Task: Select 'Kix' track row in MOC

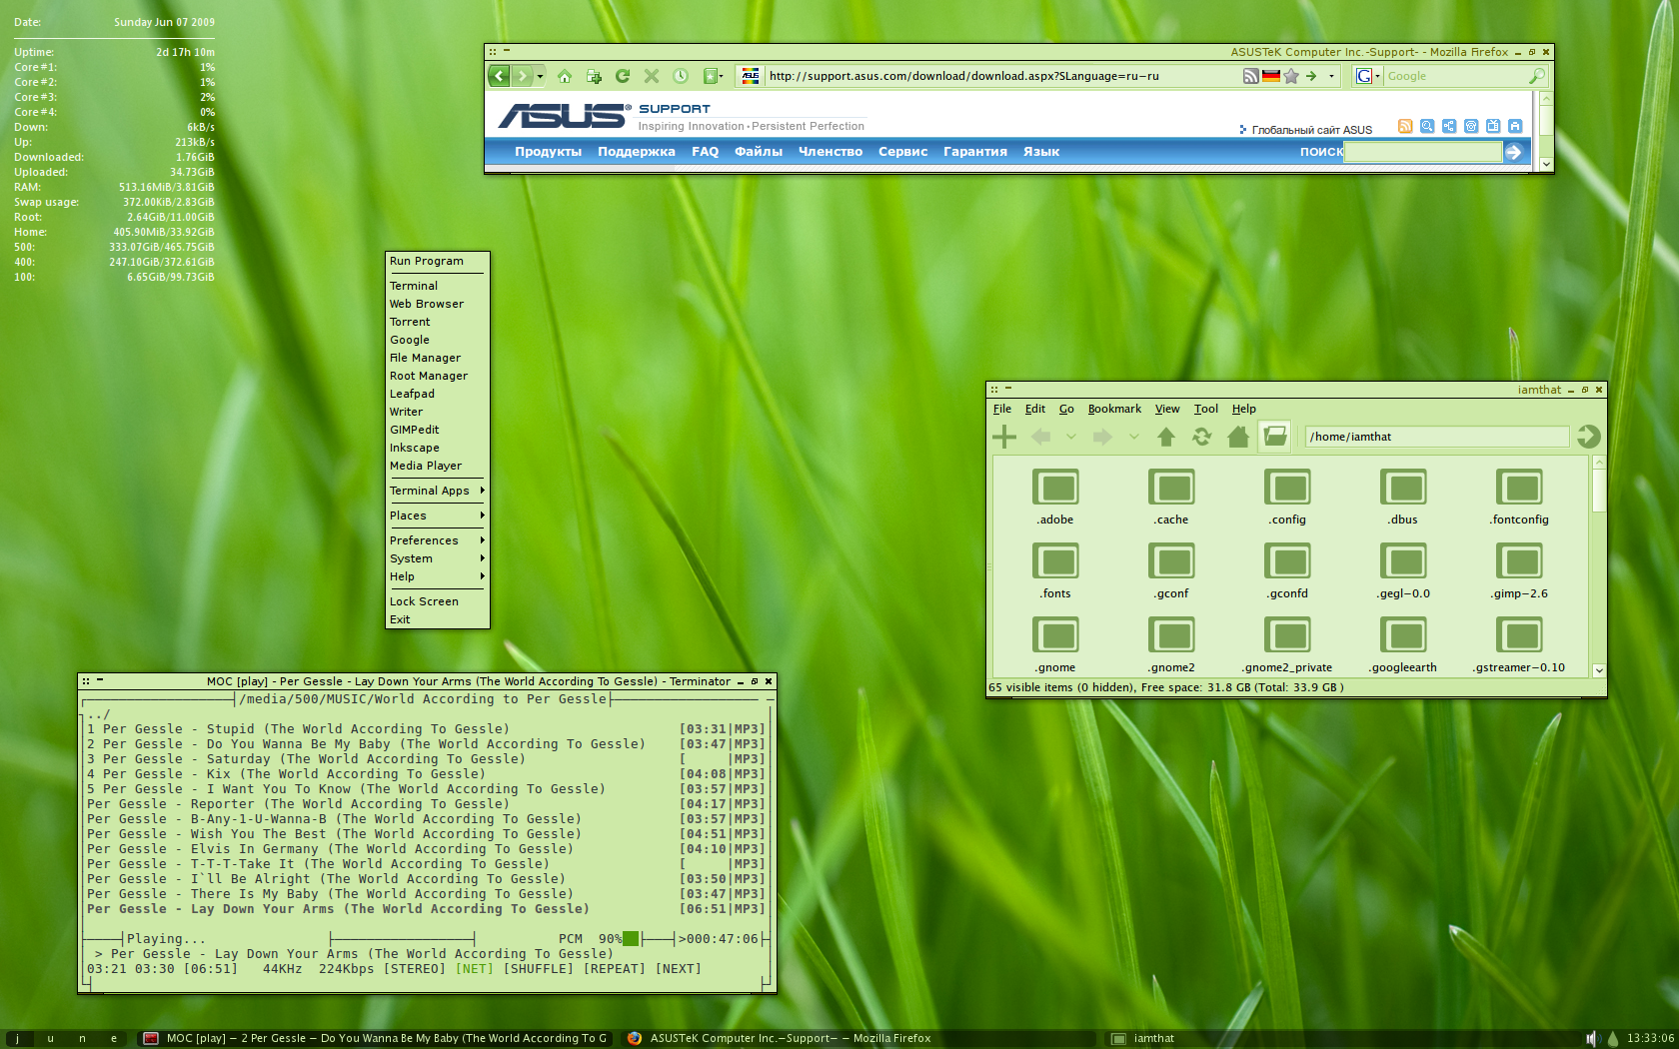Action: (426, 774)
